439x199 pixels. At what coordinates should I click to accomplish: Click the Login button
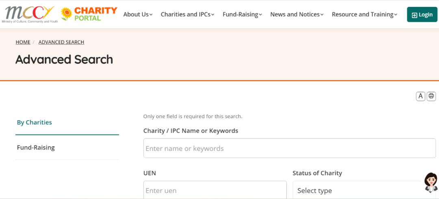tap(422, 15)
